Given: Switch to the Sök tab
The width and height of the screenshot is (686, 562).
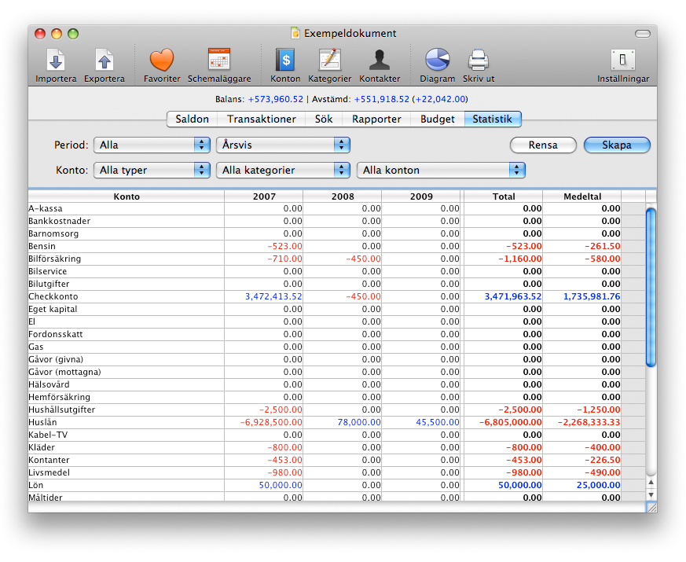Looking at the screenshot, I should click(324, 119).
